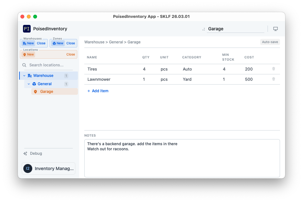
Task: Click the NAME column header
Action: click(92, 57)
